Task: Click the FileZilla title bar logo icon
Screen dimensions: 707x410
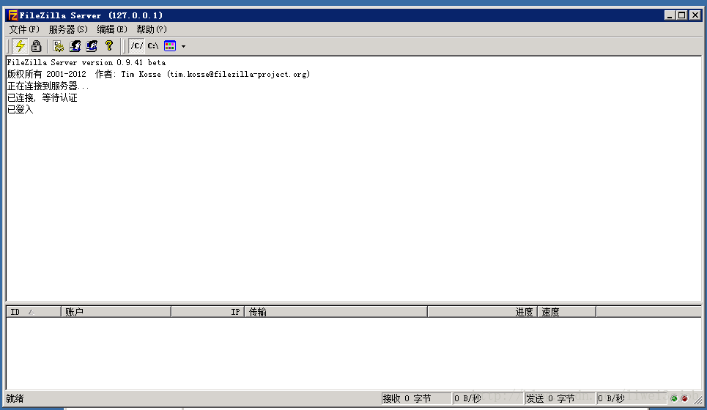Action: coord(13,15)
